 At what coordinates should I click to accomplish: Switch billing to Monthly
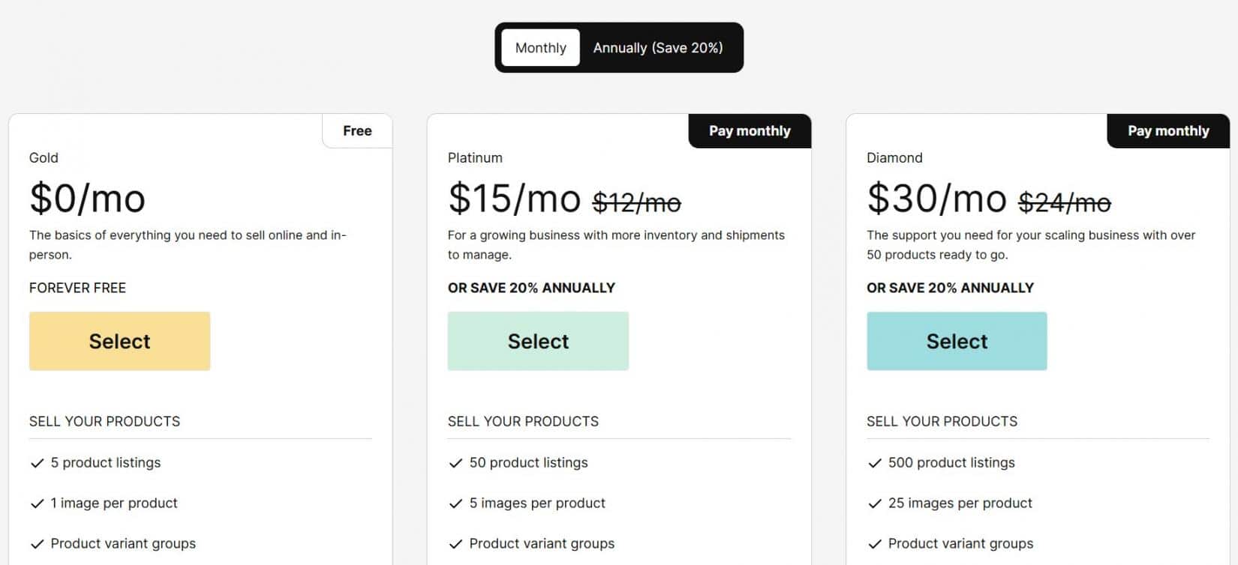coord(540,48)
